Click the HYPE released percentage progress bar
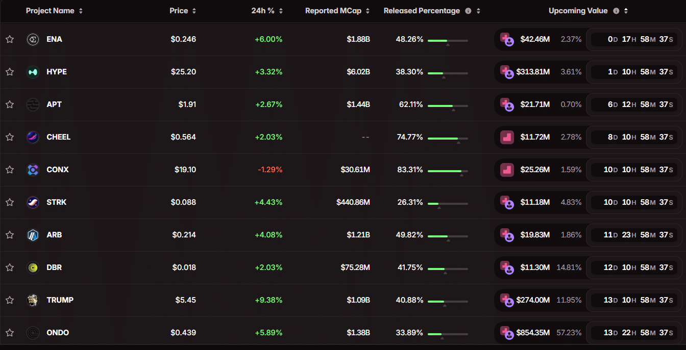Screen dimensions: 686x350 click(448, 73)
